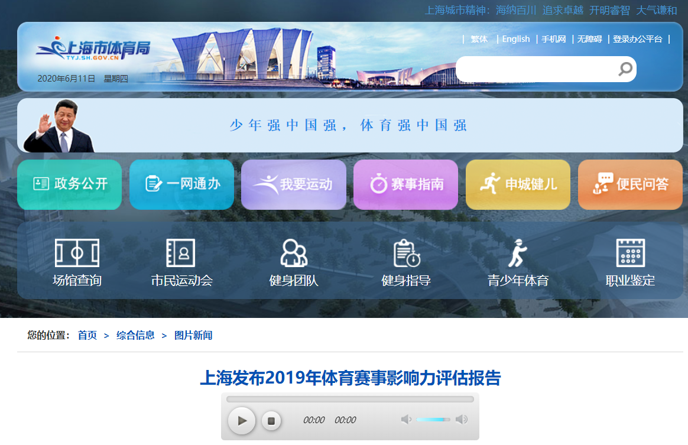The height and width of the screenshot is (445, 688).
Task: Open the 健身指导 clipboard icon
Action: 406,253
